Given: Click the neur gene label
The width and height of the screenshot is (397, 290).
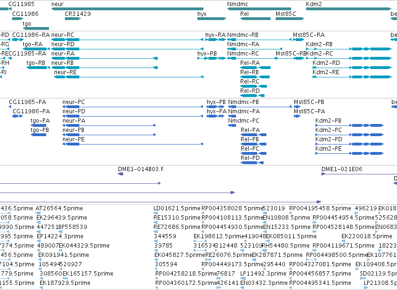Looking at the screenshot, I should pos(57,4).
